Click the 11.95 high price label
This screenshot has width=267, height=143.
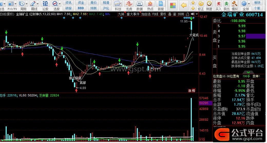(x=184, y=21)
